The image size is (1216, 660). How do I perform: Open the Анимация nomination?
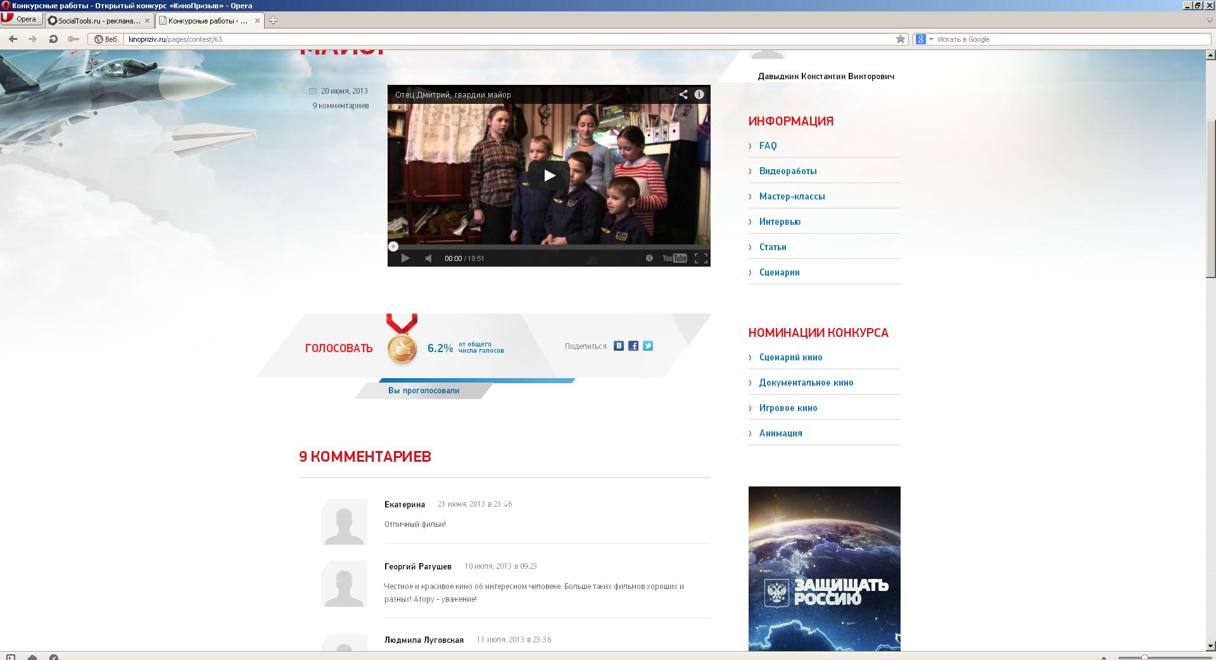[780, 433]
